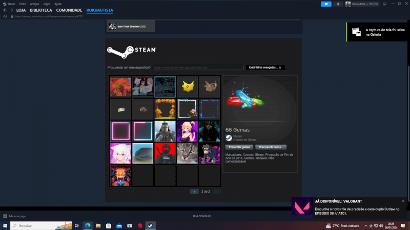
Task: Select the autumn leaves avatar frame
Action: pos(165,109)
